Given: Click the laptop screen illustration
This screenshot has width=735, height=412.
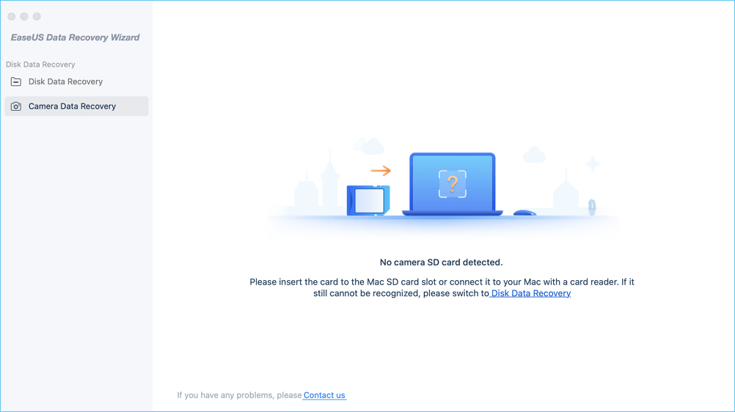Looking at the screenshot, I should click(x=453, y=184).
